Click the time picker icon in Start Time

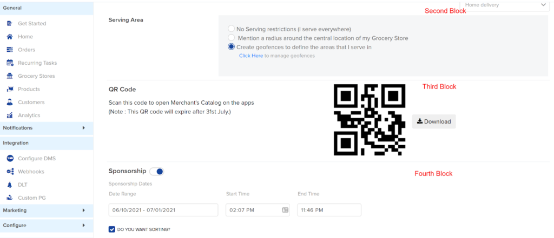tap(285, 210)
